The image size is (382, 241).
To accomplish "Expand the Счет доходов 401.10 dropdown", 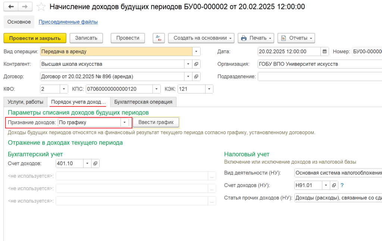I will click(87, 164).
